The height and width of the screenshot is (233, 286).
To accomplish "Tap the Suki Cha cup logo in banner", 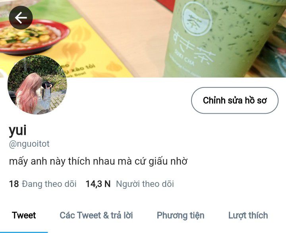I will click(197, 19).
